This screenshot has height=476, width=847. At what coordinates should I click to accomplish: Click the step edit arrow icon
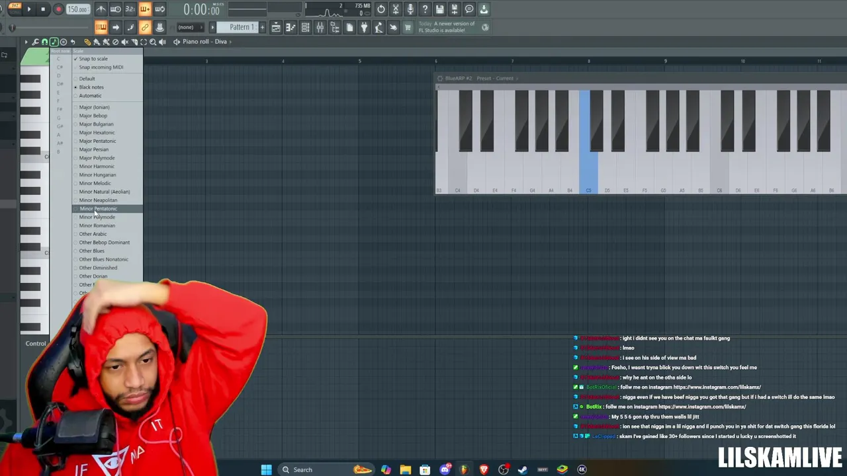point(116,27)
